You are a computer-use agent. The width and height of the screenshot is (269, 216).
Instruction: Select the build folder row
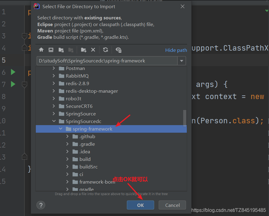(111, 159)
